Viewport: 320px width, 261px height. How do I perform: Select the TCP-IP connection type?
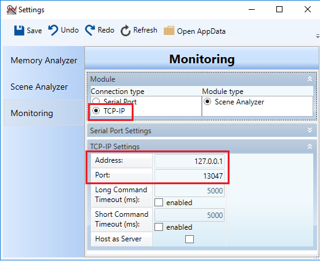(96, 111)
